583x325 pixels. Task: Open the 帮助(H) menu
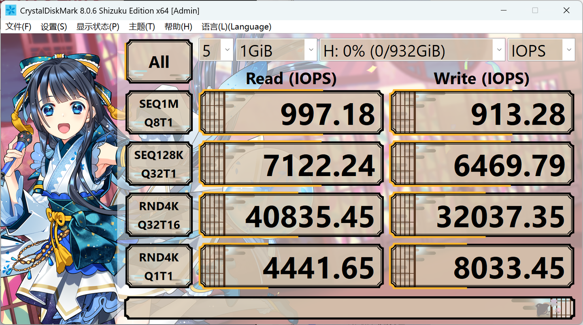(178, 27)
